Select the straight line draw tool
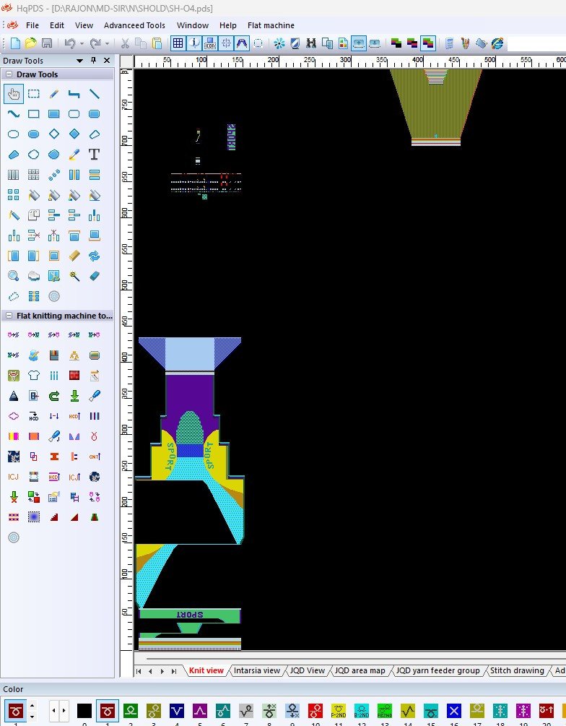 click(94, 94)
